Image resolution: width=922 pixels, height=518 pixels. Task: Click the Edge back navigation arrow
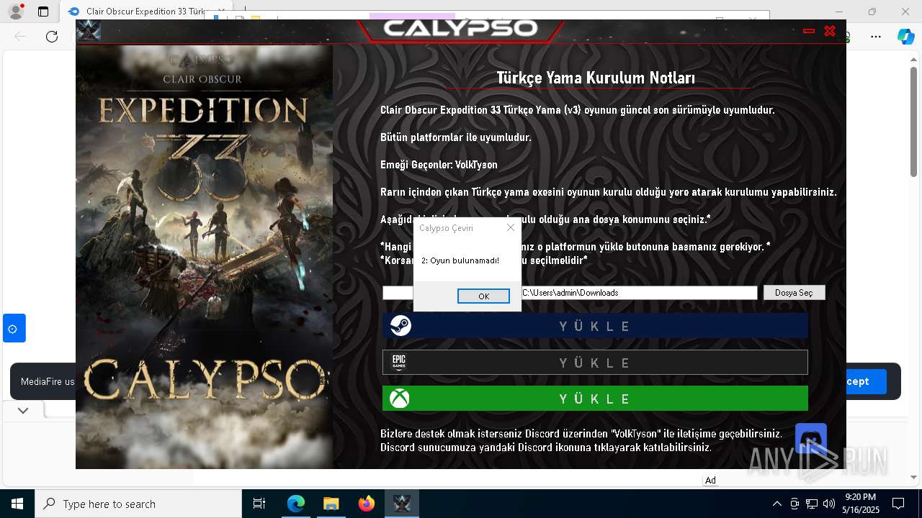pos(21,37)
